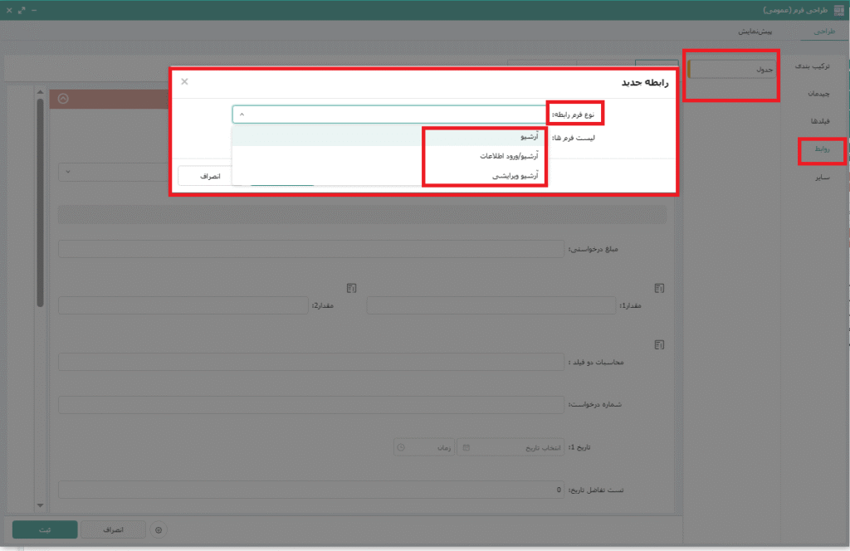Collapse the نوع فرم رابطه dropdown
850x551 pixels.
pos(242,114)
